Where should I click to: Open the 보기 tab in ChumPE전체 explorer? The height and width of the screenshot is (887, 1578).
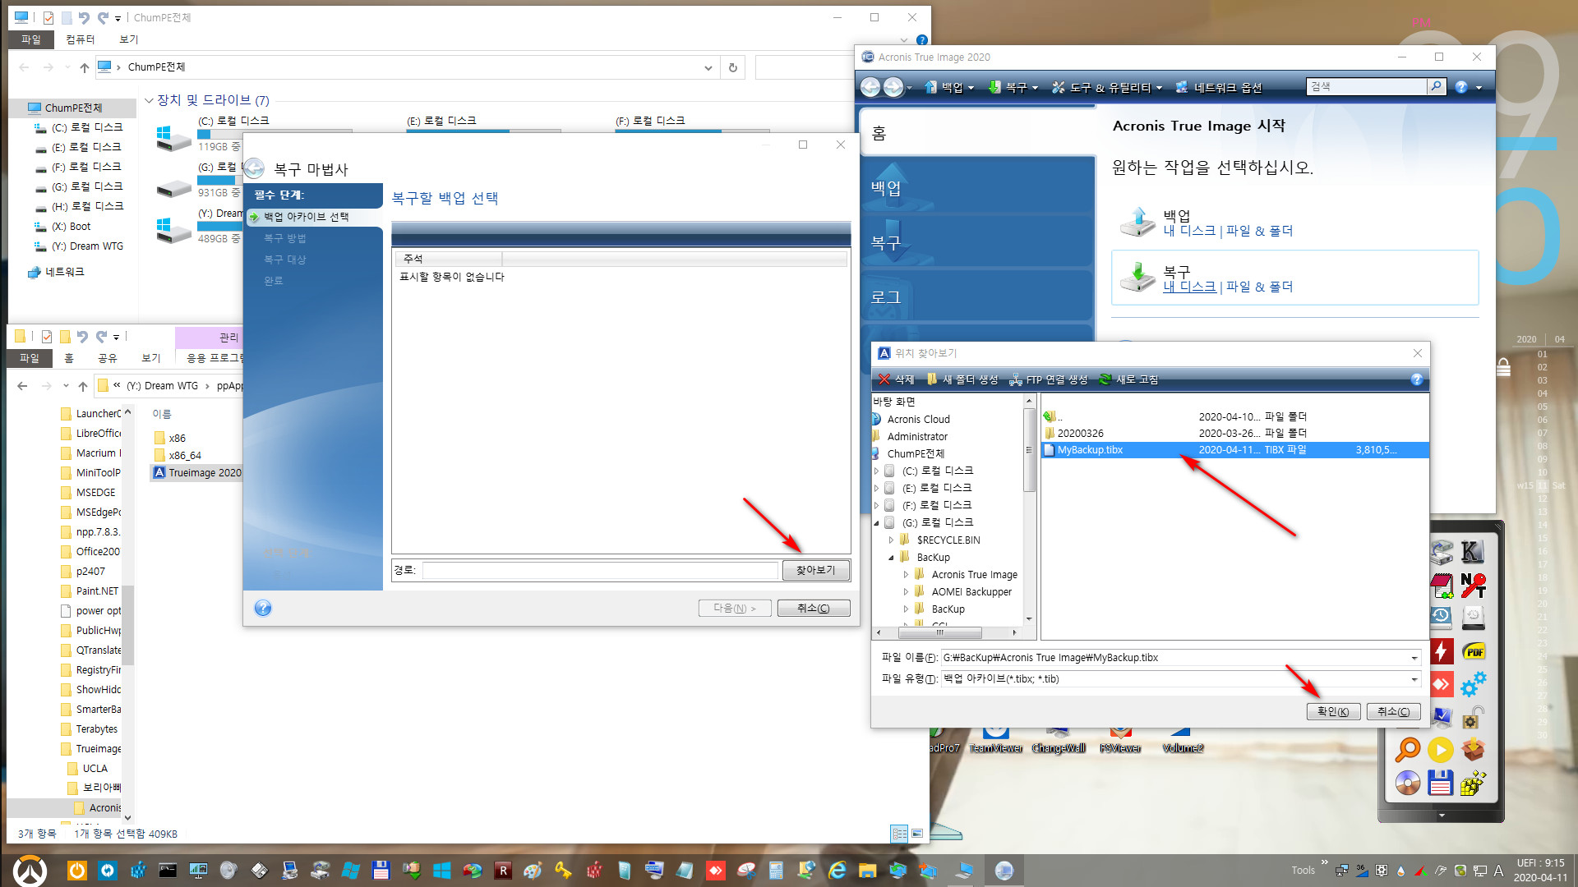pos(129,39)
